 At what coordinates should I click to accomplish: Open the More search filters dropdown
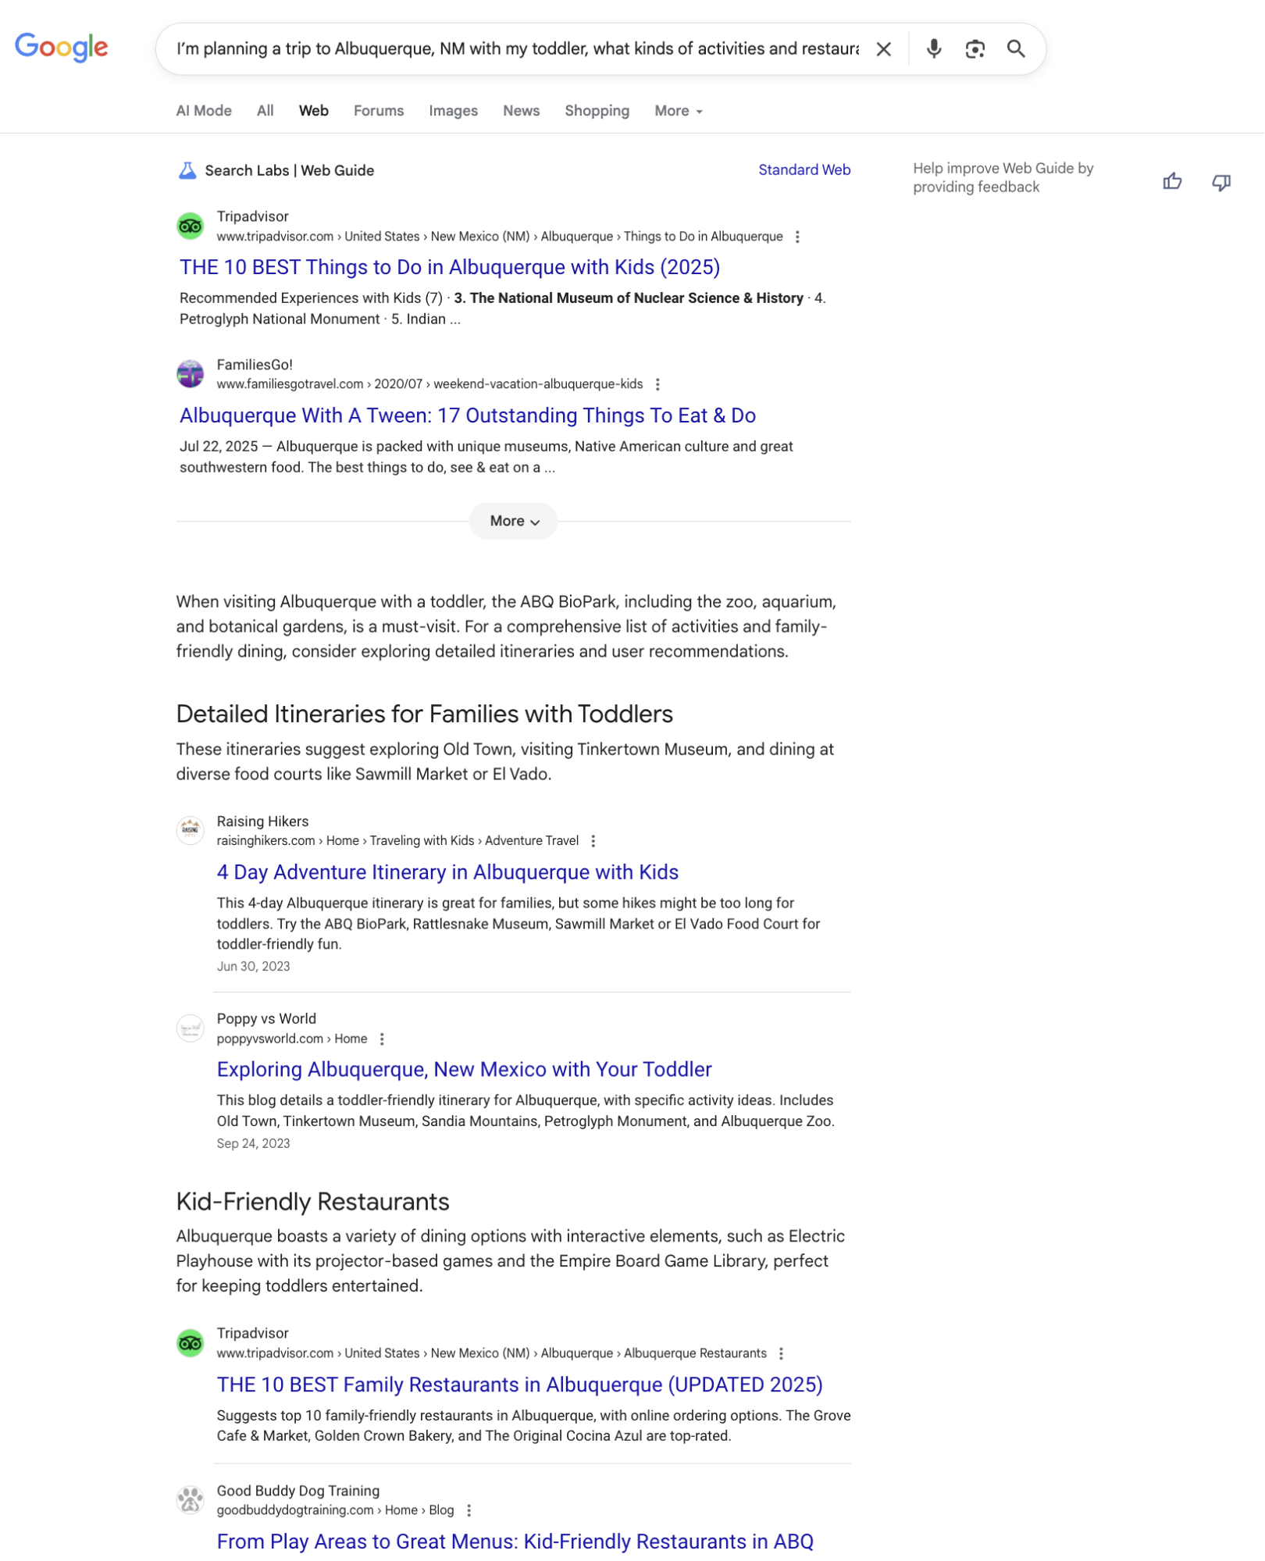pos(679,111)
